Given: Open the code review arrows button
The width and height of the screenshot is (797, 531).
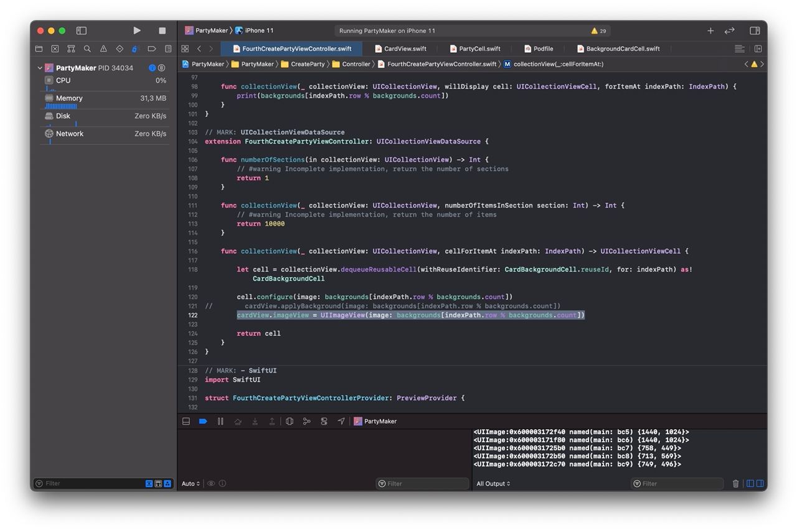Looking at the screenshot, I should (730, 30).
